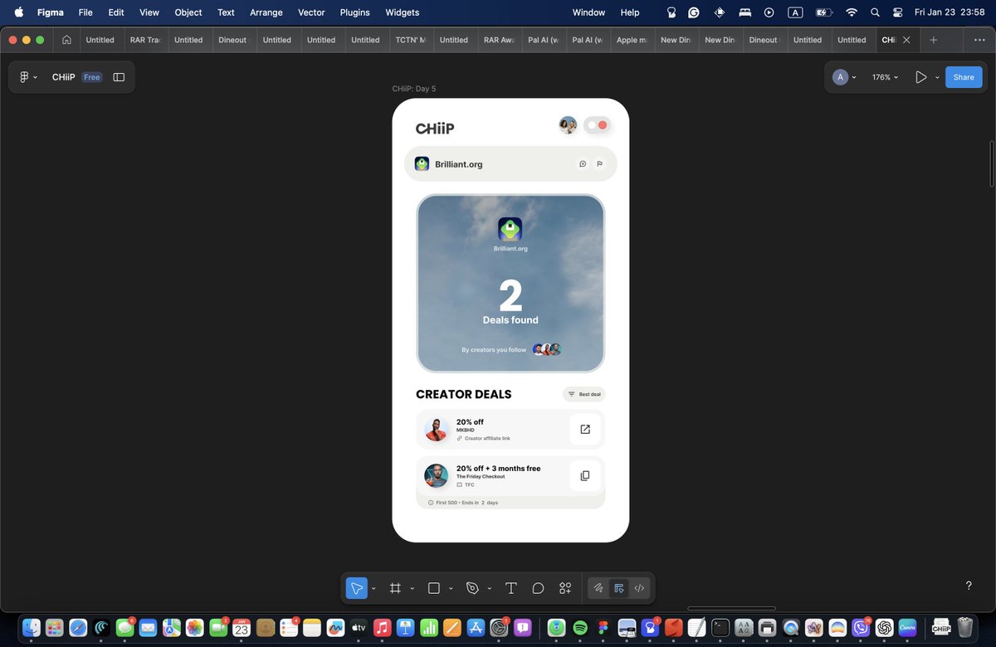This screenshot has height=647, width=996.
Task: Click the CHiiP file name
Action: click(63, 77)
